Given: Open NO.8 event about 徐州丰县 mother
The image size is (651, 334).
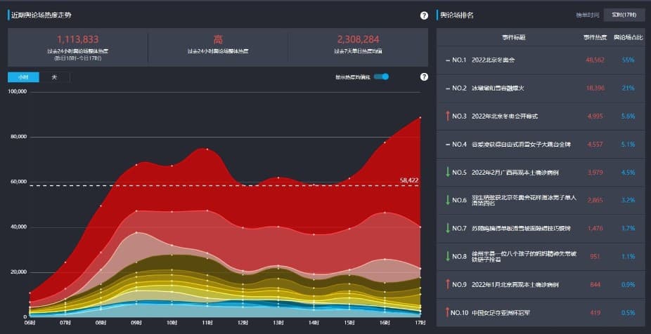Looking at the screenshot, I should click(524, 257).
